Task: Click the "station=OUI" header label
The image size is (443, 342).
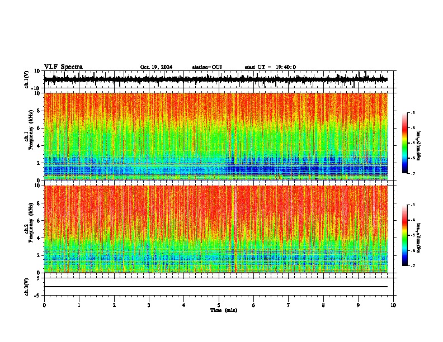Action: click(207, 67)
